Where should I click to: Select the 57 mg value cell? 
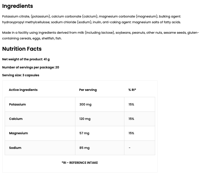click(84, 133)
